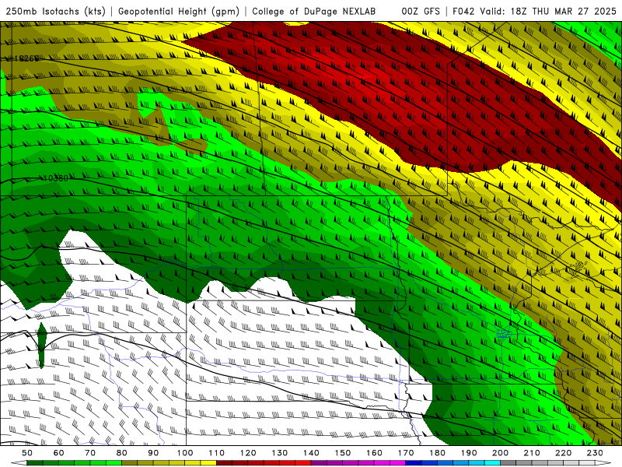Click the color scale value 230

pos(595,453)
